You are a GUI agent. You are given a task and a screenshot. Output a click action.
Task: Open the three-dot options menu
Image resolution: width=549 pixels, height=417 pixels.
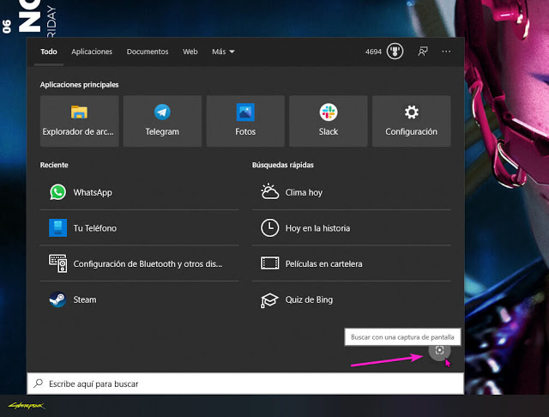pos(446,51)
